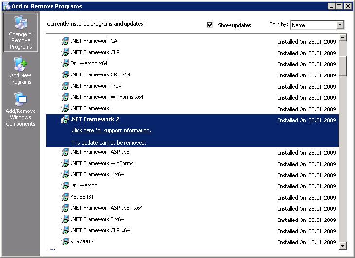This screenshot has height=258, width=355.
Task: Select the Dr. Watson entry
Action: click(x=193, y=185)
